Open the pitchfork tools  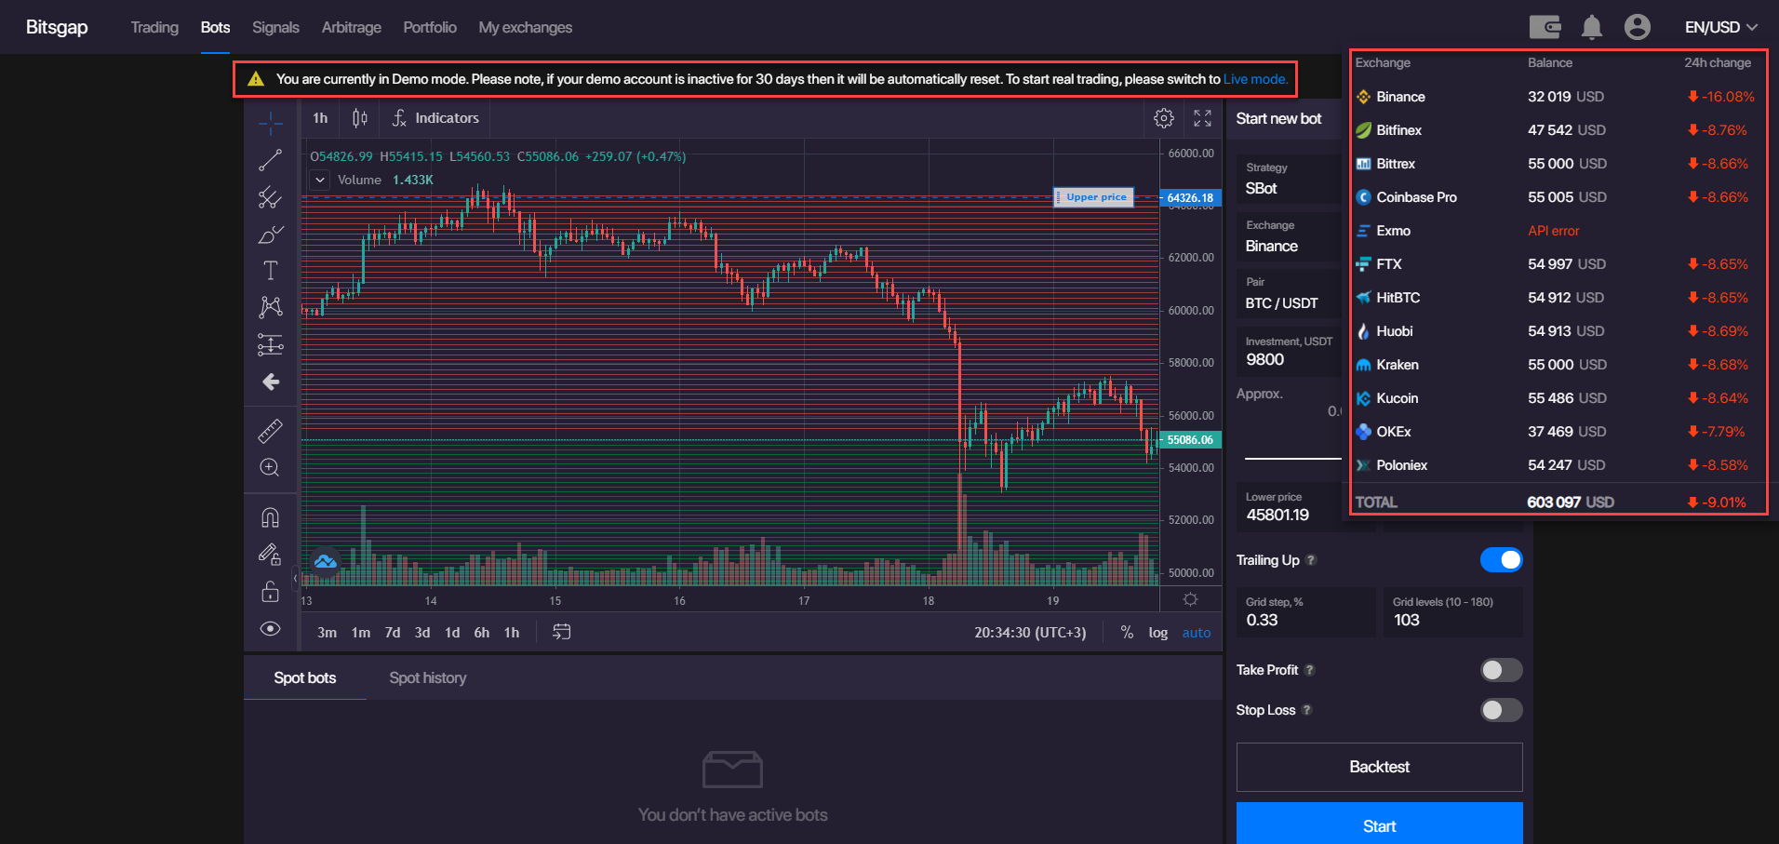click(x=271, y=197)
